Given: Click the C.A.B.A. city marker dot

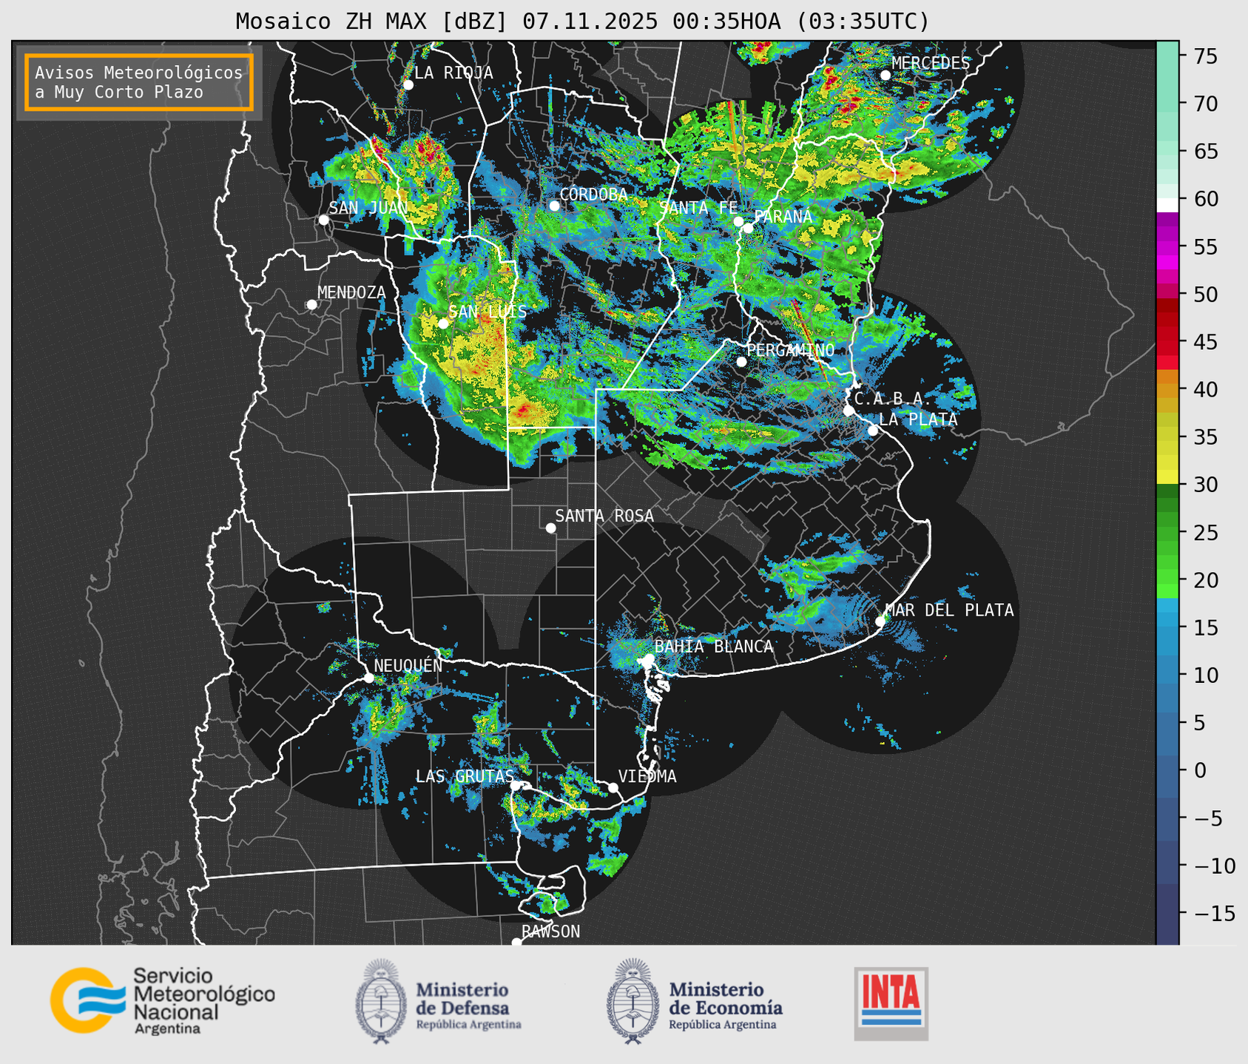Looking at the screenshot, I should click(x=849, y=411).
